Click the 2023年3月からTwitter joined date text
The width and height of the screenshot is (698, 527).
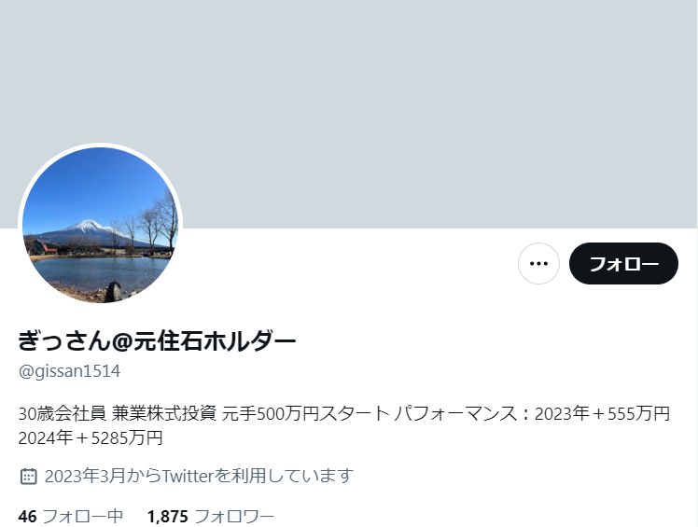pyautogui.click(x=199, y=476)
